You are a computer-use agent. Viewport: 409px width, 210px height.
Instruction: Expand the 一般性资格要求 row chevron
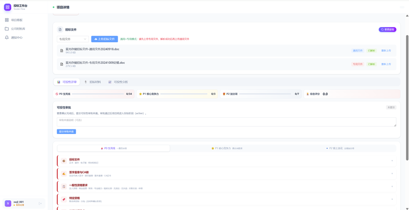pos(392,187)
